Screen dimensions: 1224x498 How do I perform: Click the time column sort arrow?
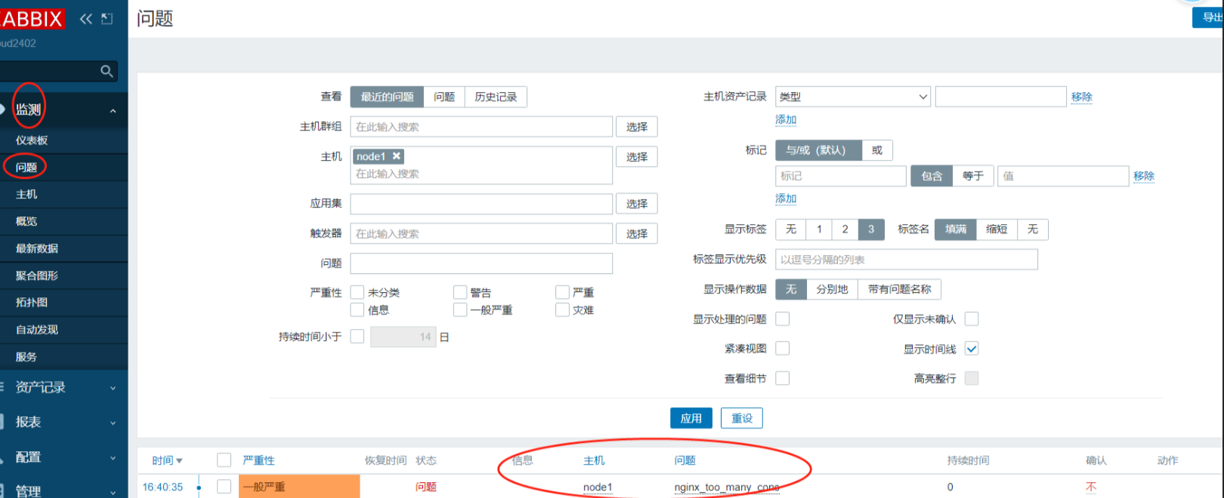(179, 460)
